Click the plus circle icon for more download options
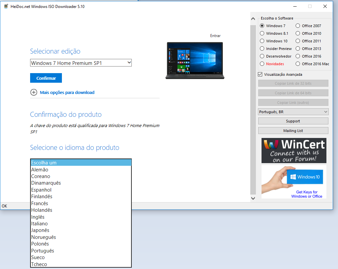This screenshot has height=269, width=338. click(34, 92)
